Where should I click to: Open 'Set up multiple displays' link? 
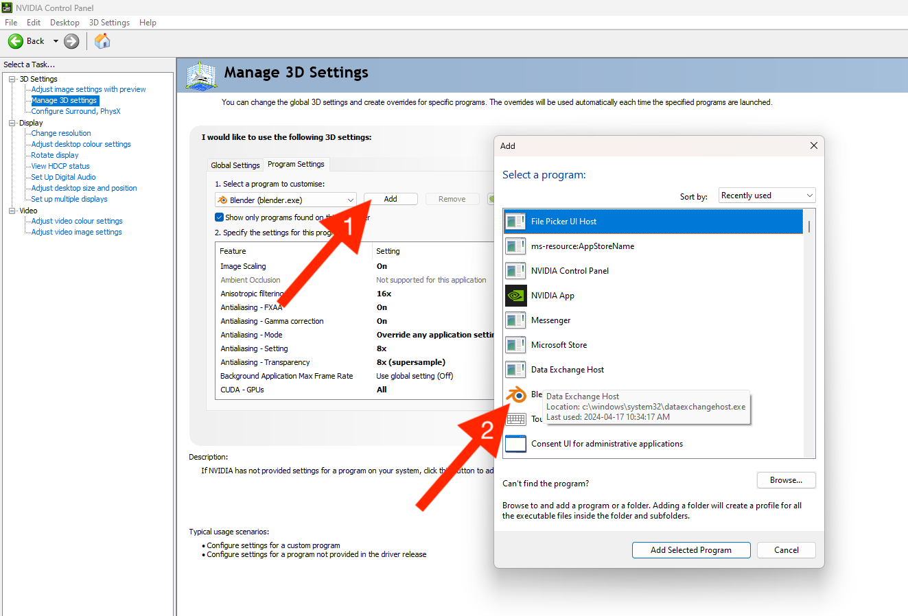coord(69,199)
